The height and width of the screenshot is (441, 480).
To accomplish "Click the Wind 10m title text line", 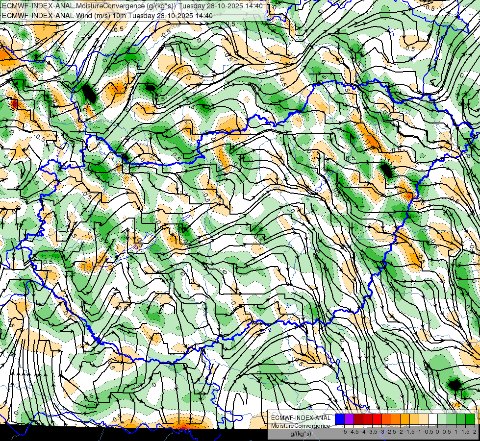I will pos(107,15).
